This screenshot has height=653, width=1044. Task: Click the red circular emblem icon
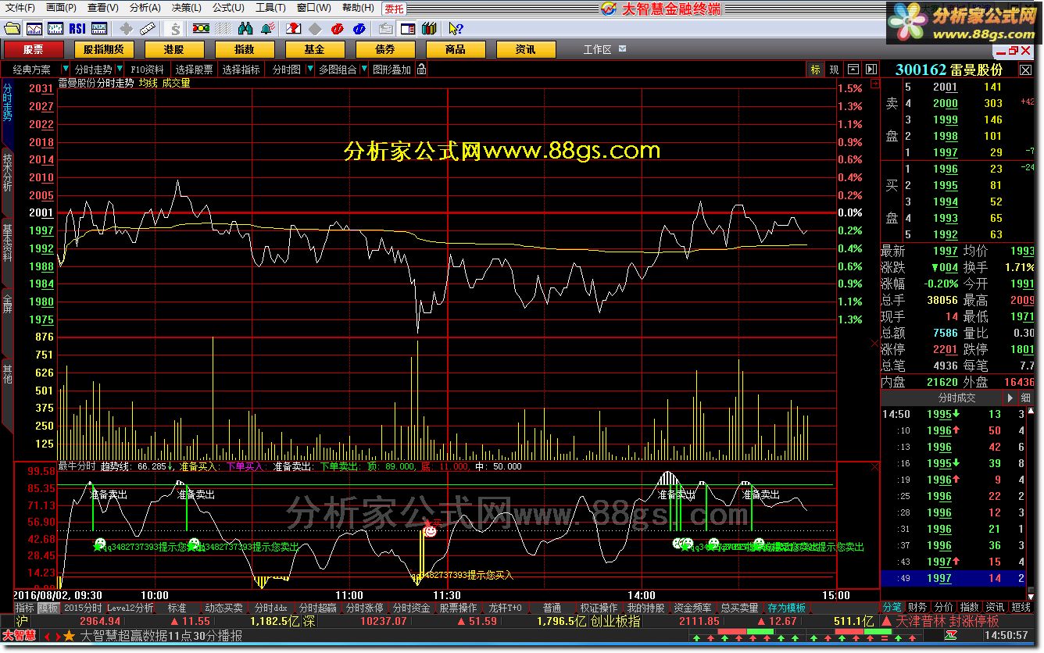338,29
